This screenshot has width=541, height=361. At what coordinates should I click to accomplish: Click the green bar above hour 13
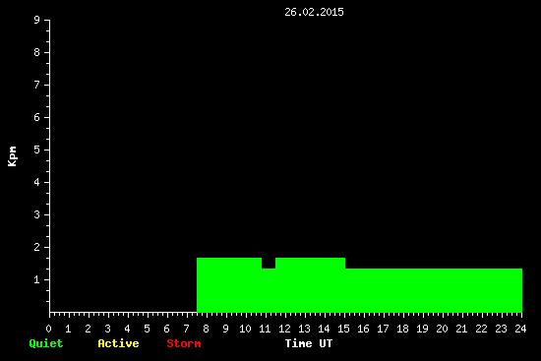coord(310,285)
